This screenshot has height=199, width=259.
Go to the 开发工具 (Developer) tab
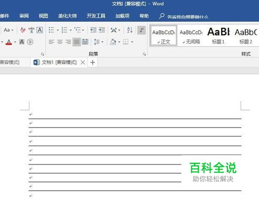pyautogui.click(x=96, y=16)
